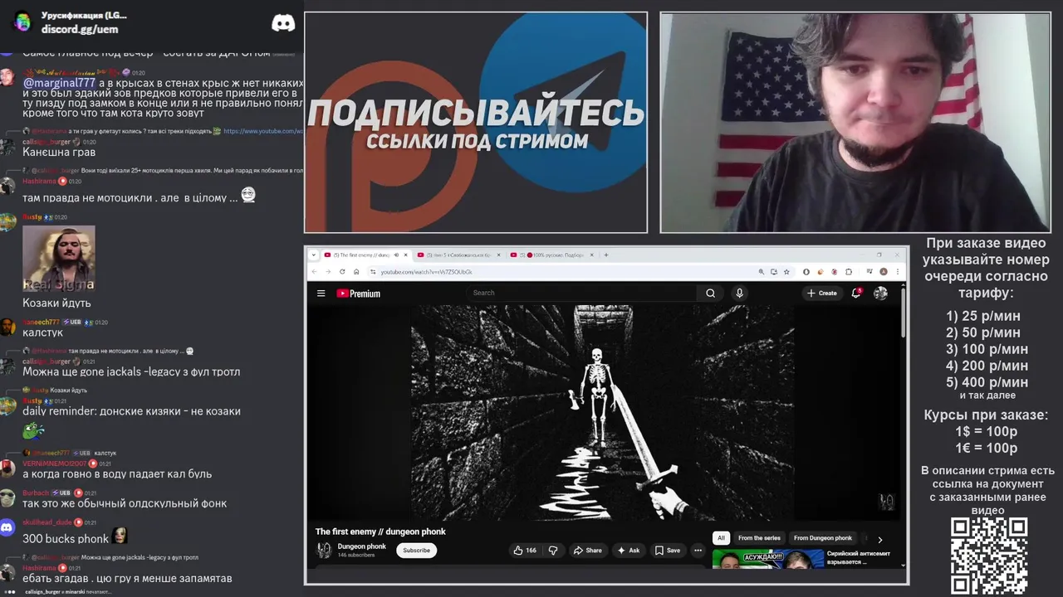This screenshot has height=597, width=1063.
Task: Subscribe to Dungeon phonk channel
Action: point(417,550)
